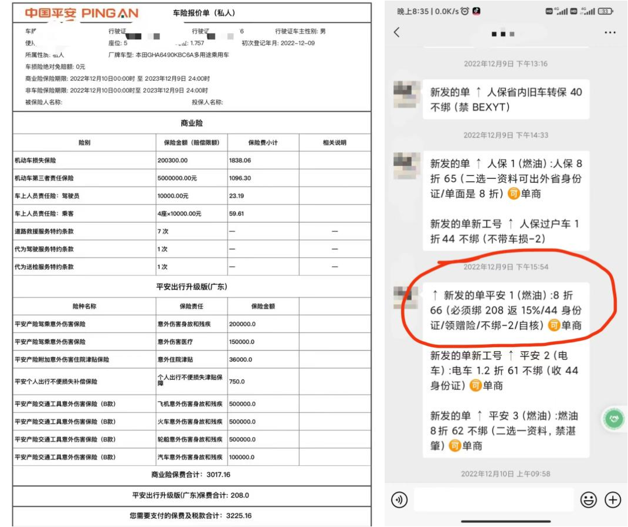Click the alarm clock status bar icon
This screenshot has height=527, width=628.
(x=464, y=11)
